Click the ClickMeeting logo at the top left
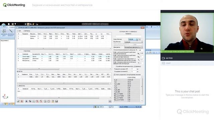214x120 pixels. [x=14, y=5]
